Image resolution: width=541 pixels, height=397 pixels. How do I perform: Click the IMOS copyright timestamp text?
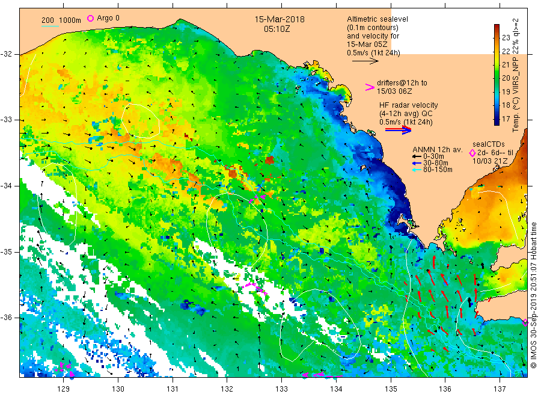tap(533, 295)
